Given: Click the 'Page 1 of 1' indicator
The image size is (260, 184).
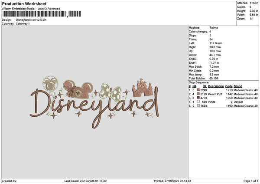Looking at the screenshot, I should click(251, 181).
